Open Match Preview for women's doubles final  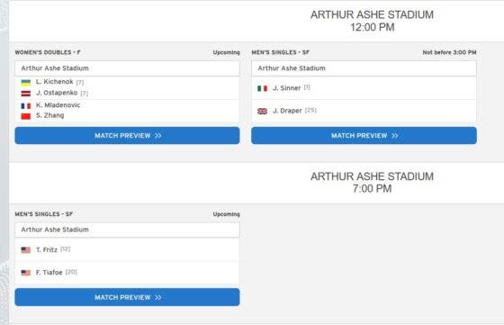[127, 136]
